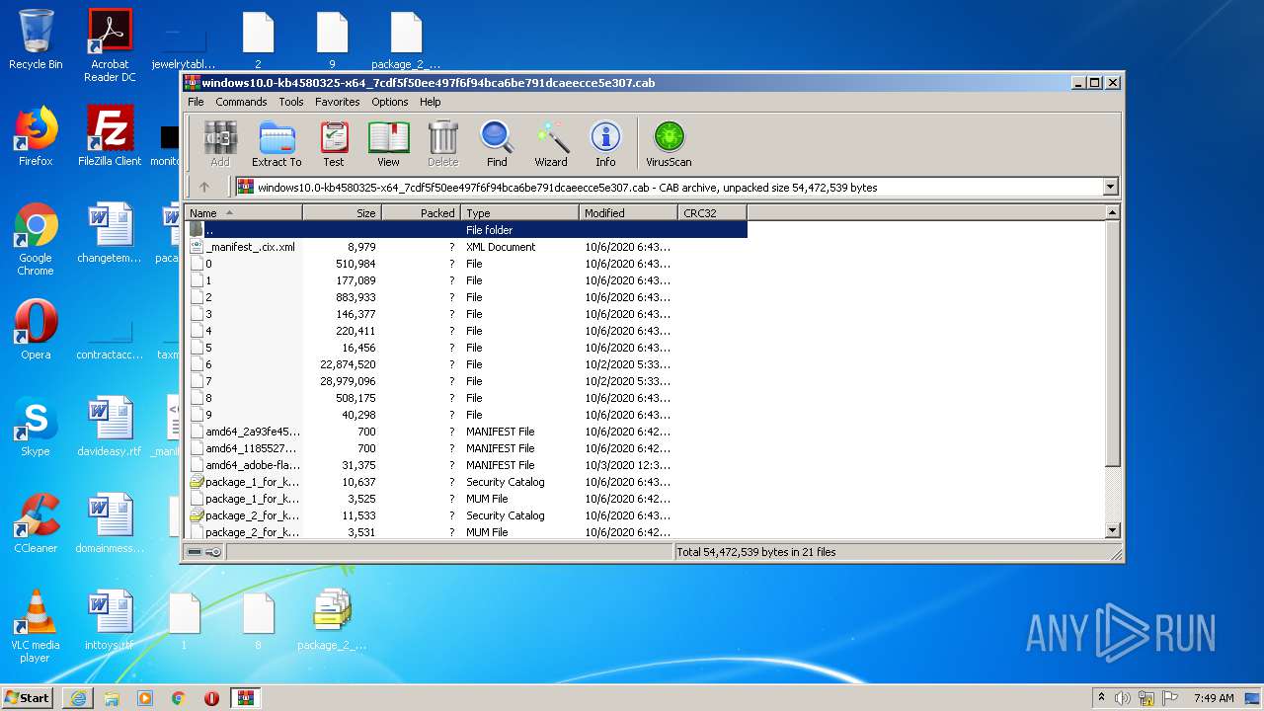Click the status bar drive/key icon
1264x711 pixels.
coord(204,552)
